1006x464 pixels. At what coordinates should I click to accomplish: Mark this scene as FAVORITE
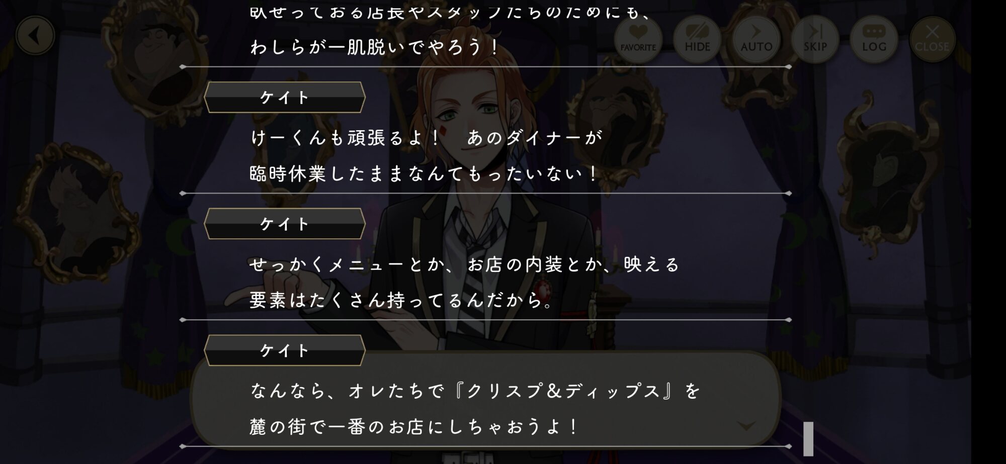[638, 39]
